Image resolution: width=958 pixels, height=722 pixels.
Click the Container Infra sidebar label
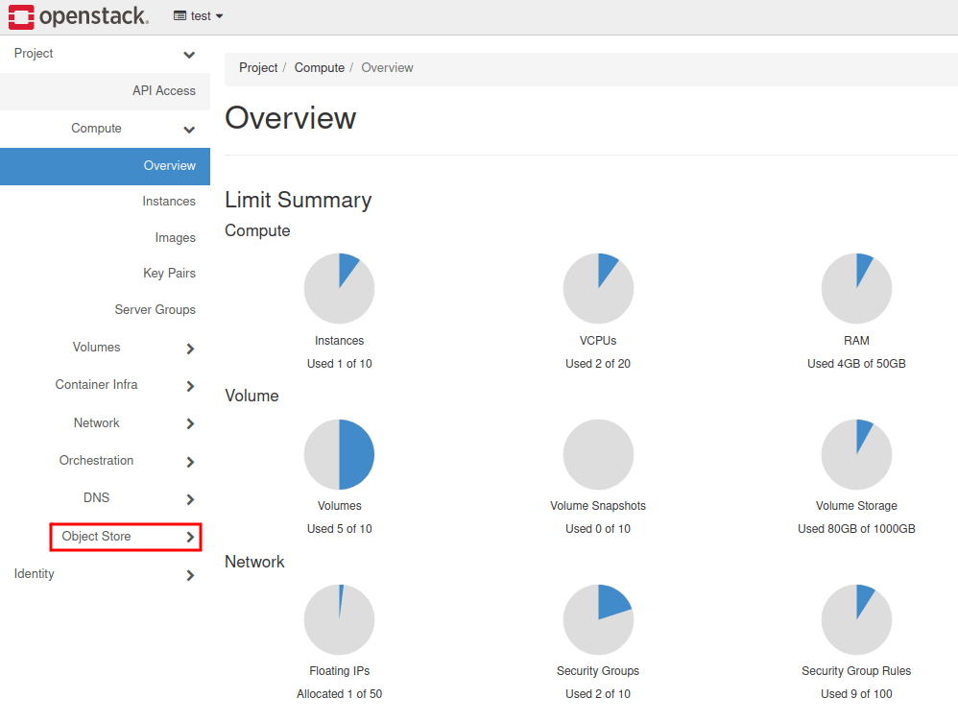[97, 385]
